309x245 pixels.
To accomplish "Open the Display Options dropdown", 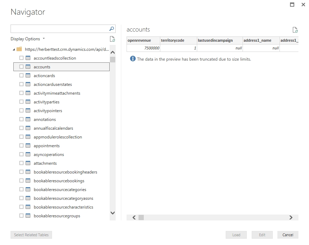I will pos(28,39).
